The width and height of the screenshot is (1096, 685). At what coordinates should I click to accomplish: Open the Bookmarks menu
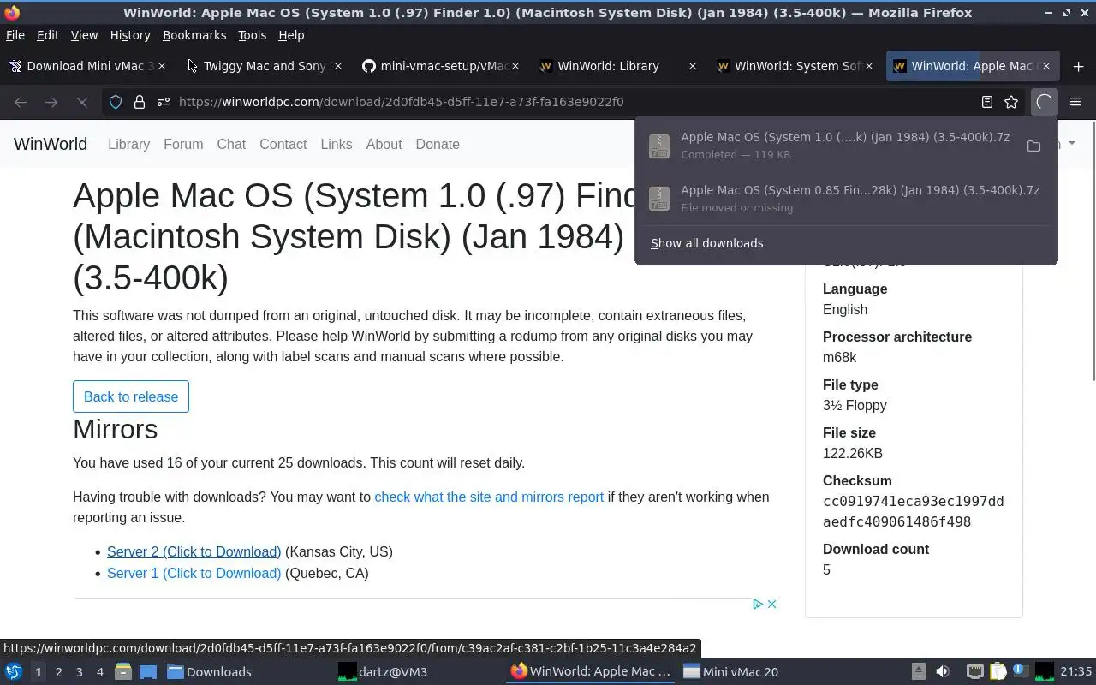click(x=194, y=35)
